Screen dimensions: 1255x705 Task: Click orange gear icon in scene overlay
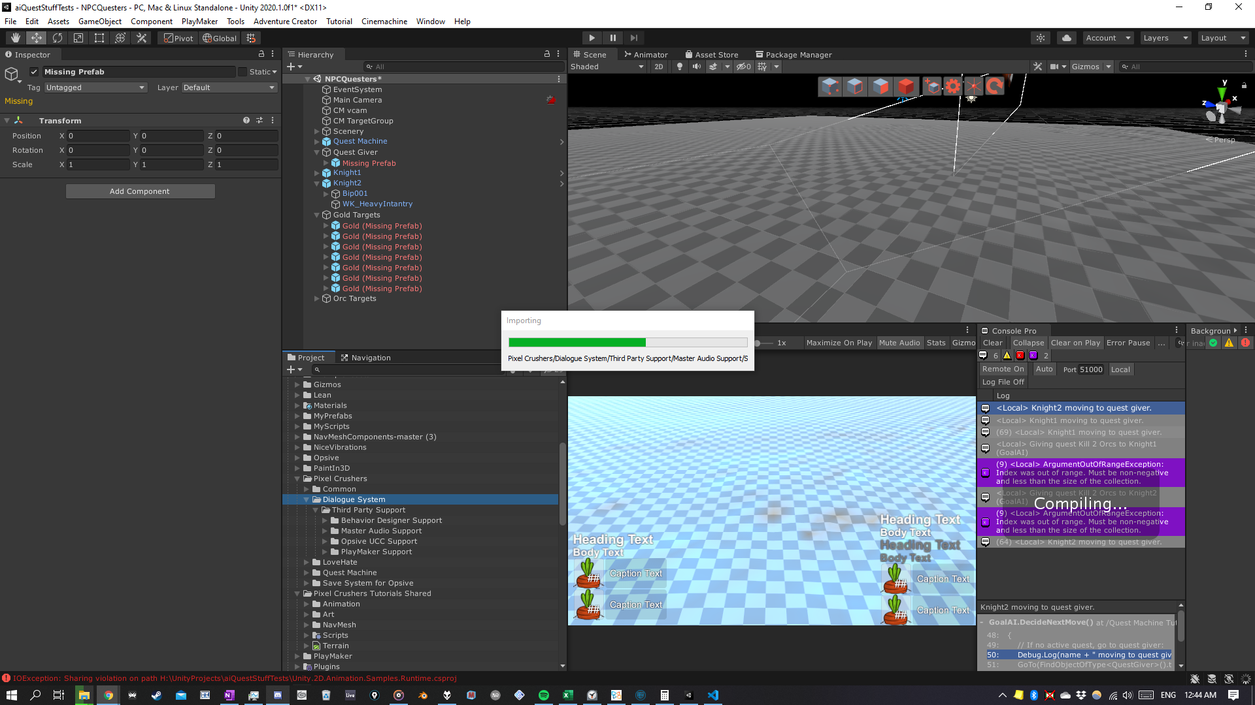click(x=953, y=86)
